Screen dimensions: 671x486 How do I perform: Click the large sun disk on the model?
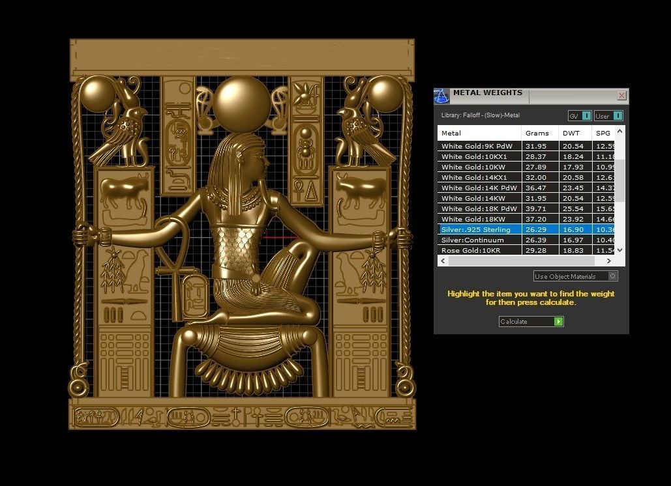(241, 104)
